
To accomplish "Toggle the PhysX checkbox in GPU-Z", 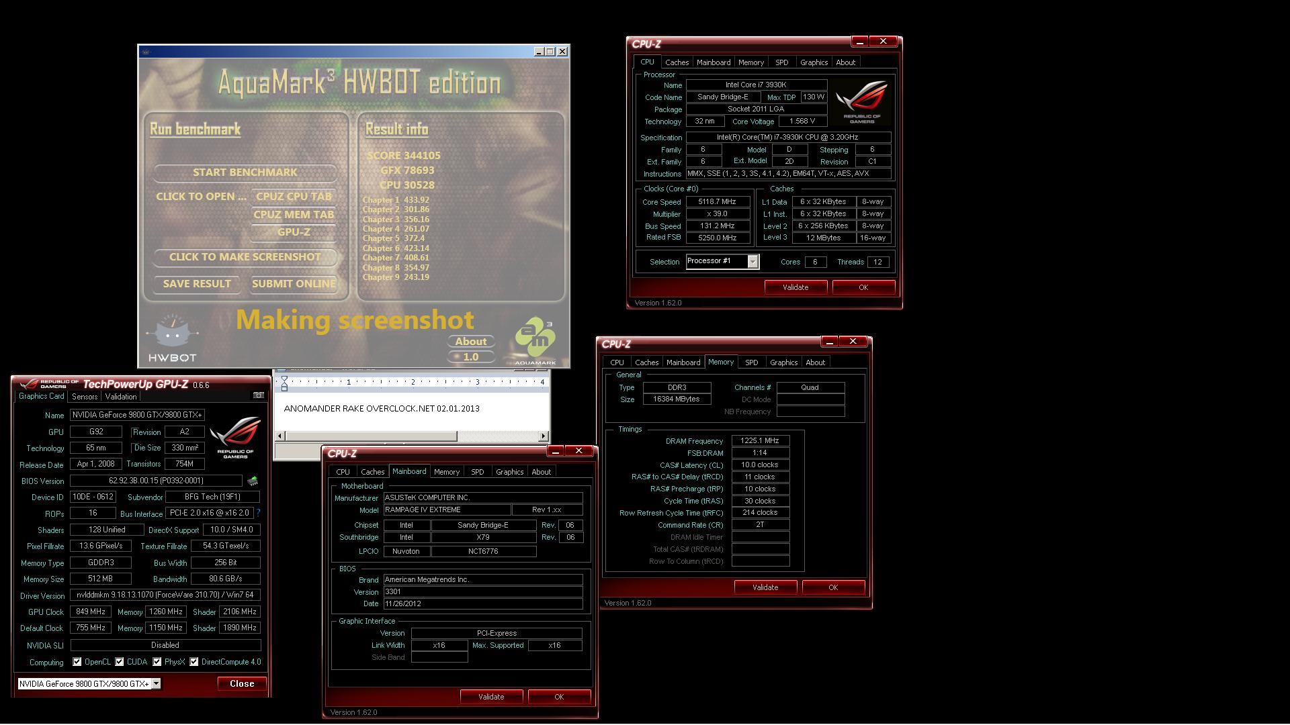I will (x=157, y=662).
